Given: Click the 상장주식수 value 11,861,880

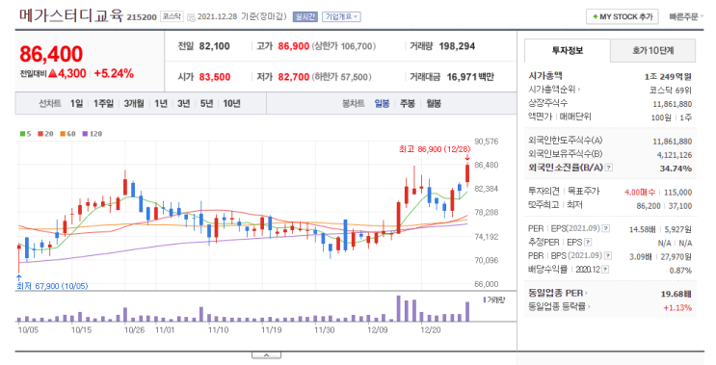Looking at the screenshot, I should click(673, 104).
